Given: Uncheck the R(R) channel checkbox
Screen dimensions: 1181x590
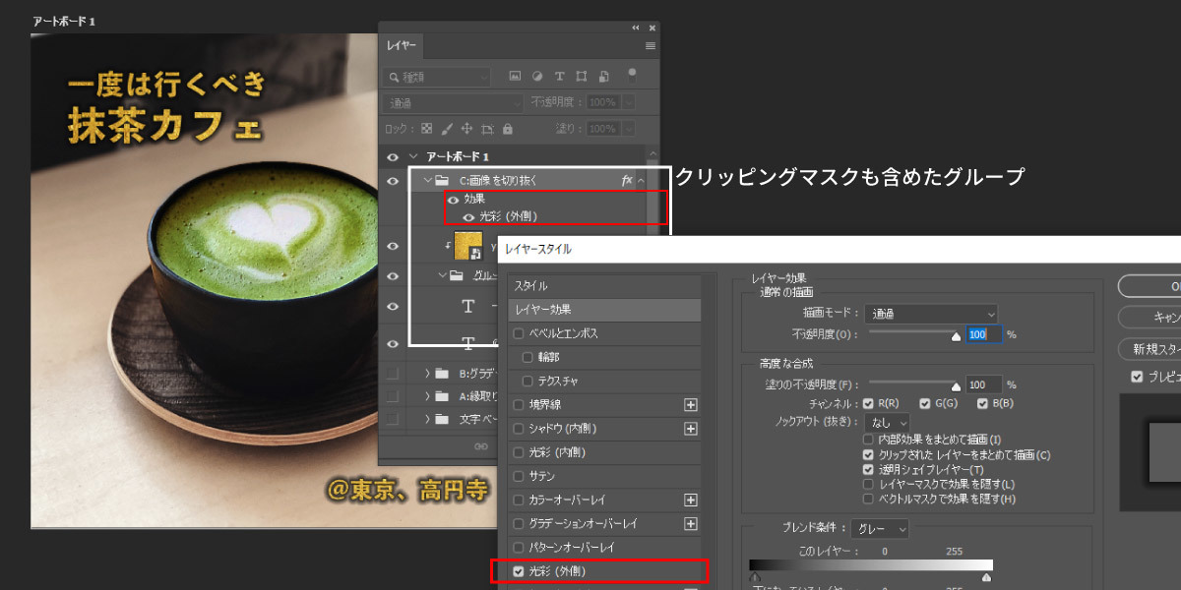Looking at the screenshot, I should click(868, 403).
